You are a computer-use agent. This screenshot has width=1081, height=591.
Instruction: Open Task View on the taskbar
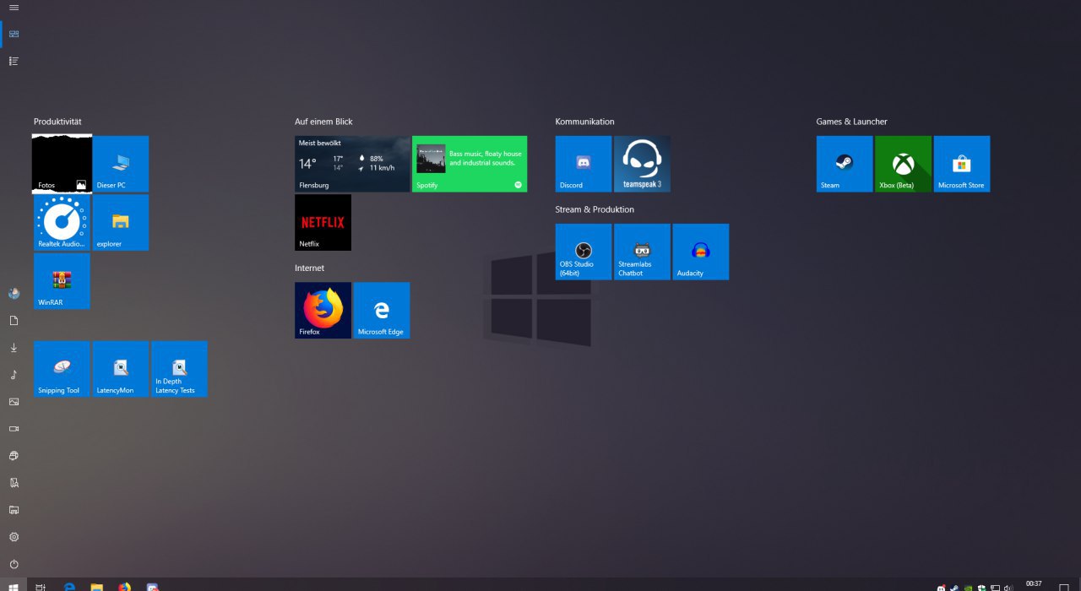point(41,587)
